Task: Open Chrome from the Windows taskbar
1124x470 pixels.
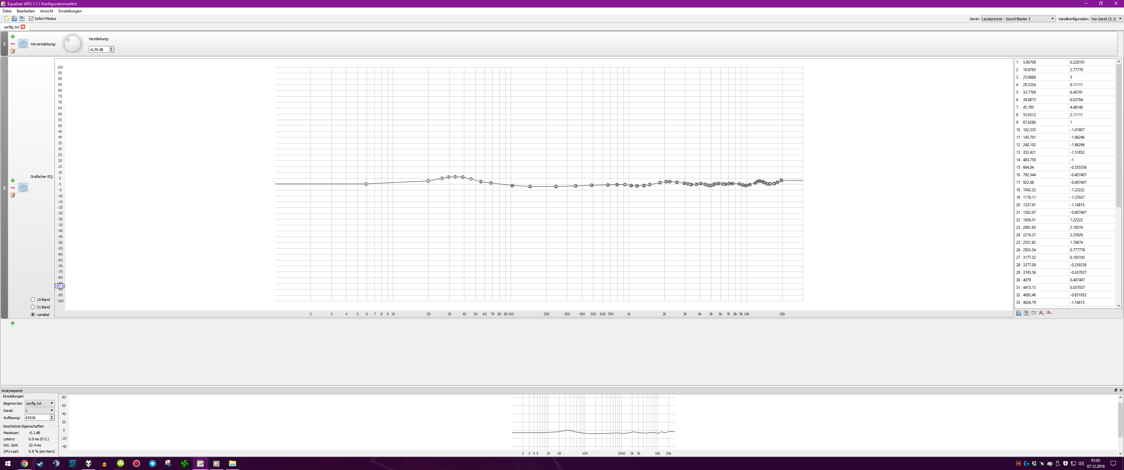Action: 25,463
